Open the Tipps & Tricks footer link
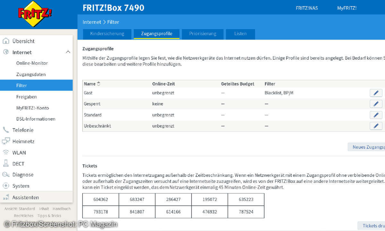The width and height of the screenshot is (385, 231). 49,216
